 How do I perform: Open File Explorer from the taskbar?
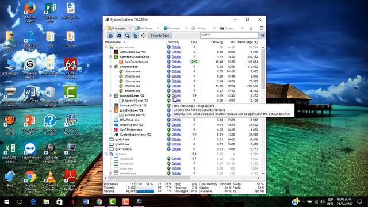pyautogui.click(x=46, y=202)
